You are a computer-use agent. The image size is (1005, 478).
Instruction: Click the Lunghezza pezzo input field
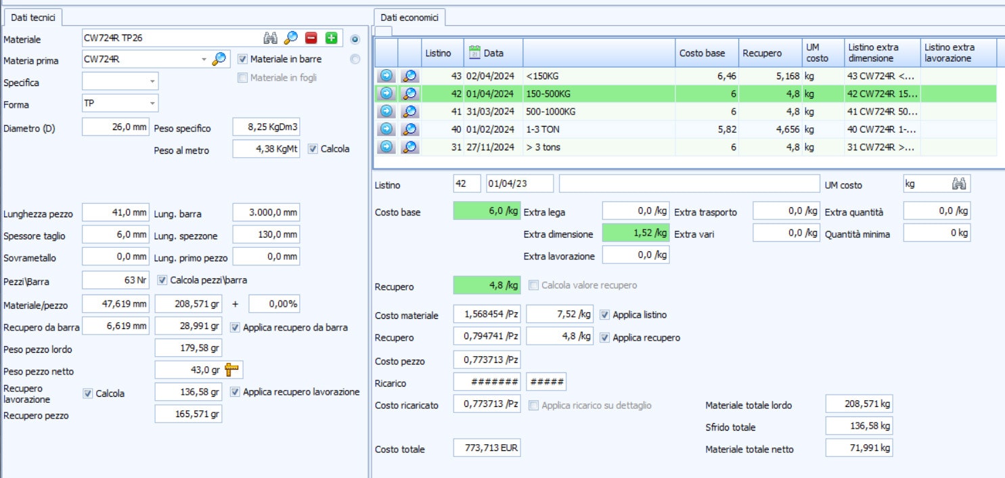coord(116,213)
